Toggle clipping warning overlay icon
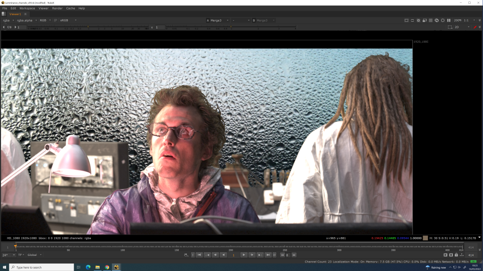This screenshot has width=483, height=271. point(406,20)
